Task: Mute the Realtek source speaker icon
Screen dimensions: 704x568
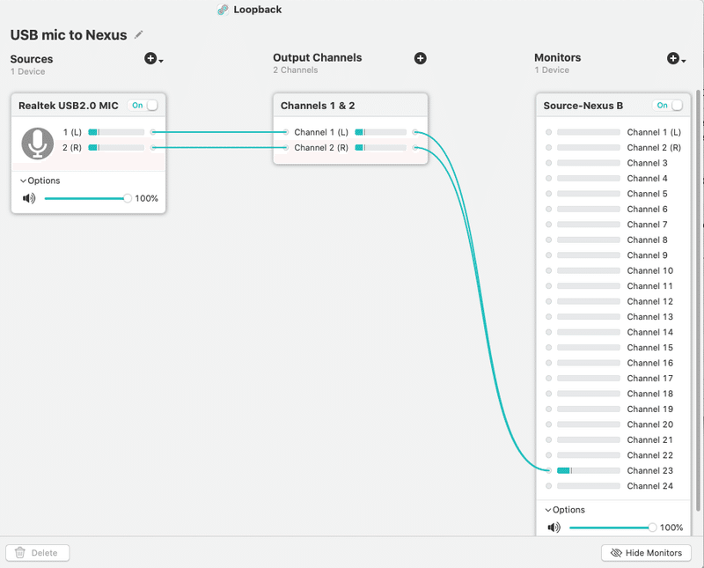Action: [29, 198]
